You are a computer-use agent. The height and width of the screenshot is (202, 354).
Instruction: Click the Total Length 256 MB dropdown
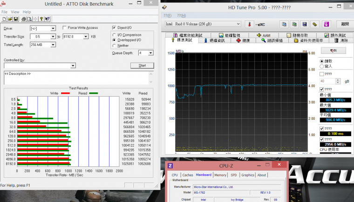coord(53,45)
